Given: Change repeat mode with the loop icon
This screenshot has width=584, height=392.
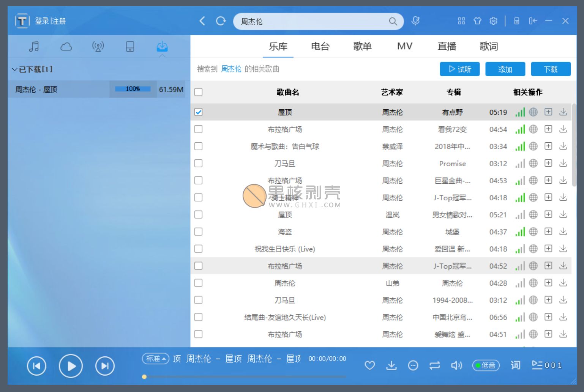Looking at the screenshot, I should [x=435, y=365].
